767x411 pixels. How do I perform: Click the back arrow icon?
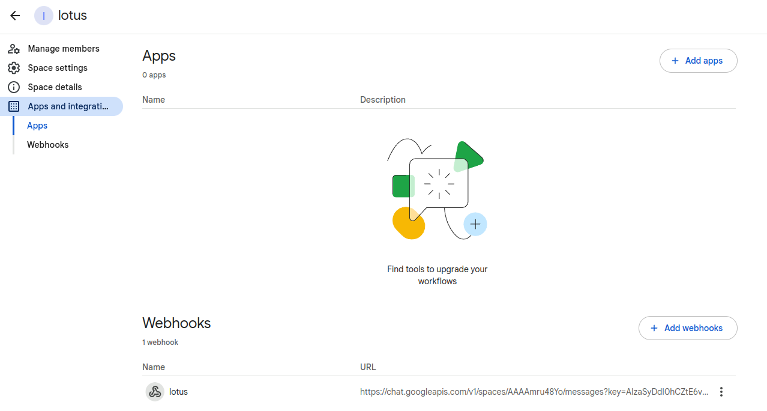pos(15,16)
